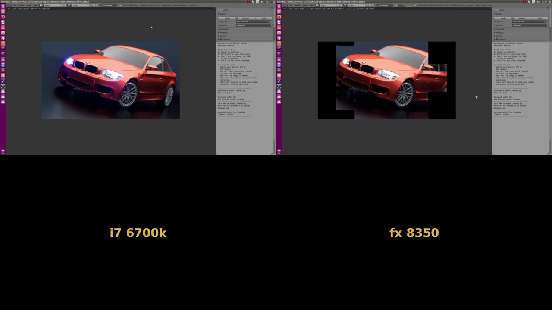The image size is (552, 310).
Task: Browse scenes icon in left Blender header
Action: (69, 5)
